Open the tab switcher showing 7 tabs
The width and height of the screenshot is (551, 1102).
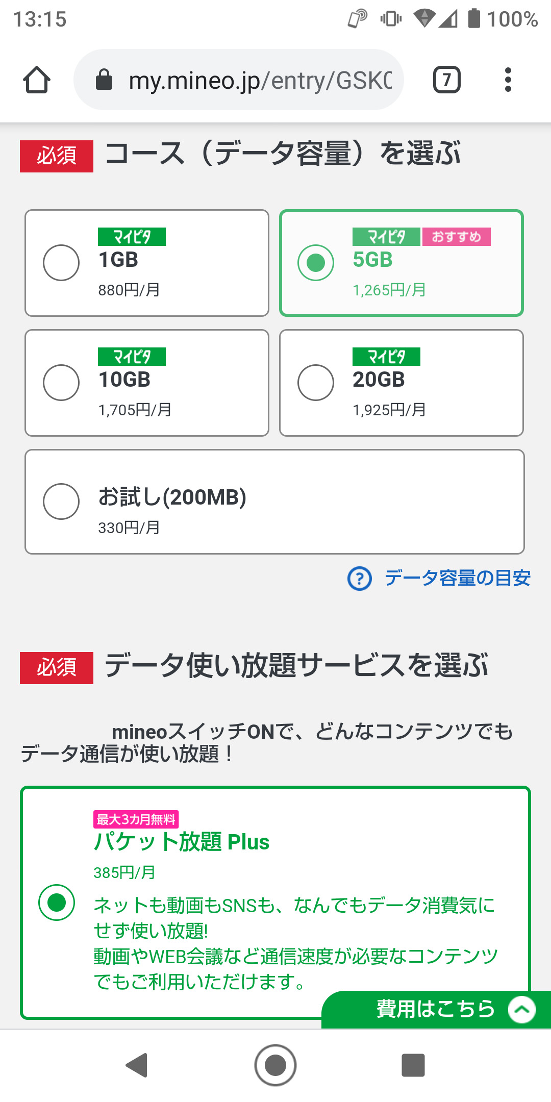(x=446, y=80)
